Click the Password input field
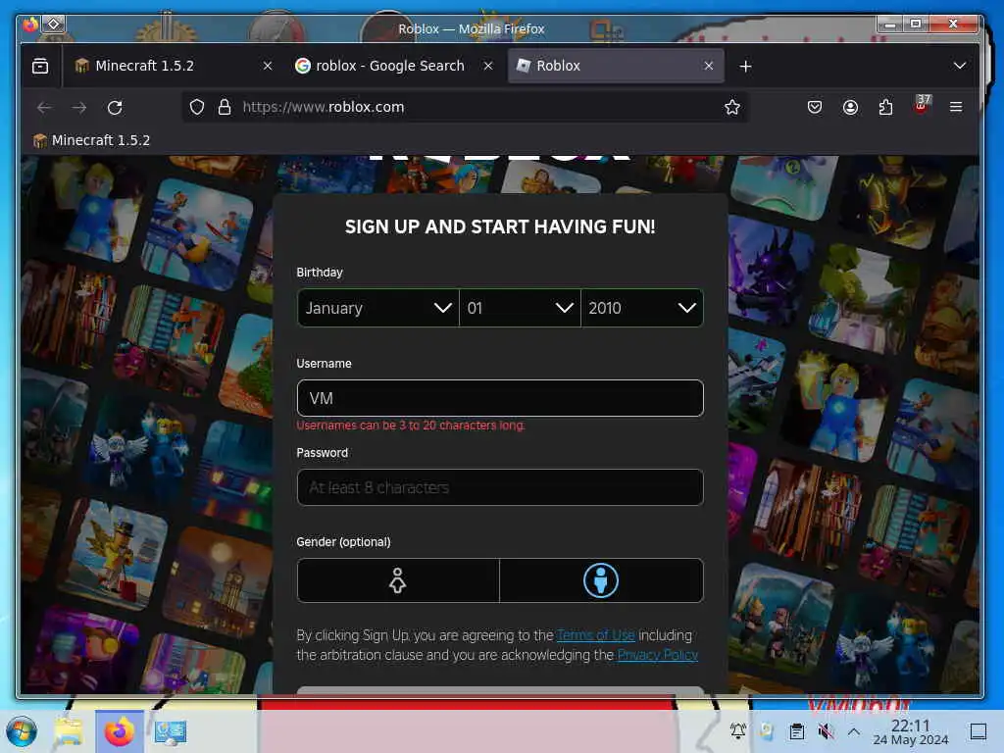The height and width of the screenshot is (753, 1004). point(500,488)
